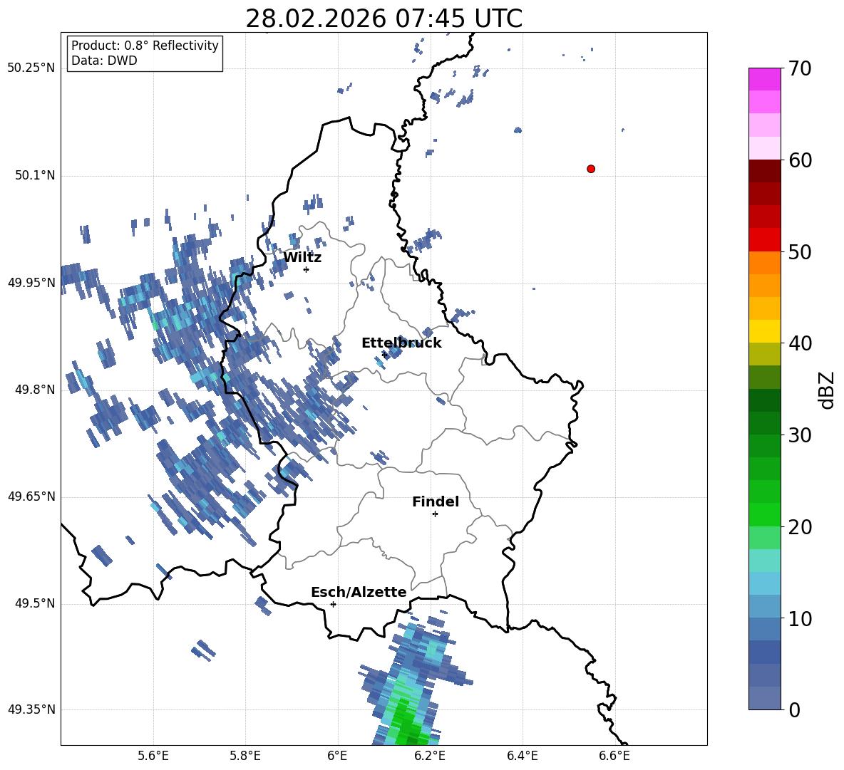Click the 49.5°N latitude label
This screenshot has width=844, height=770.
35,604
